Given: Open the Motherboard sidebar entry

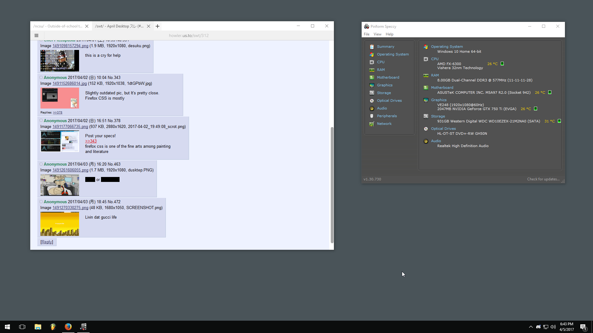Looking at the screenshot, I should pyautogui.click(x=388, y=77).
